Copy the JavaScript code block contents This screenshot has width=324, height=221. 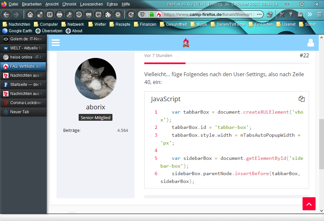point(301,99)
